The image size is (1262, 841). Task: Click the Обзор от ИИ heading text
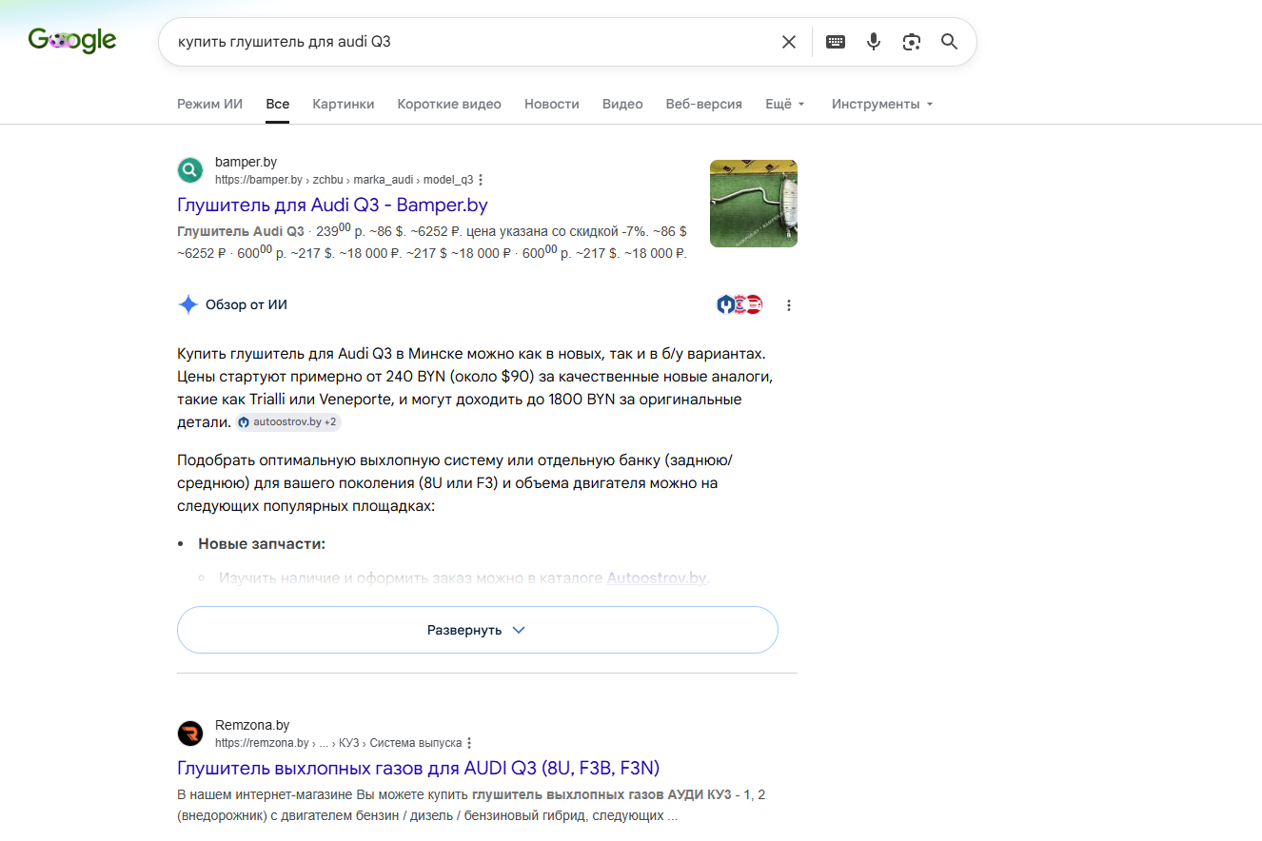click(x=246, y=304)
